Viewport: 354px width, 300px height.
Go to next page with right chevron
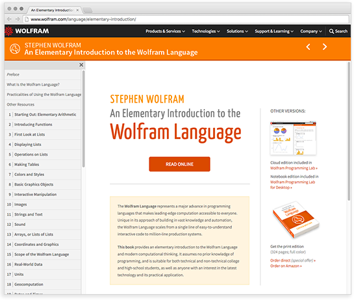324,47
